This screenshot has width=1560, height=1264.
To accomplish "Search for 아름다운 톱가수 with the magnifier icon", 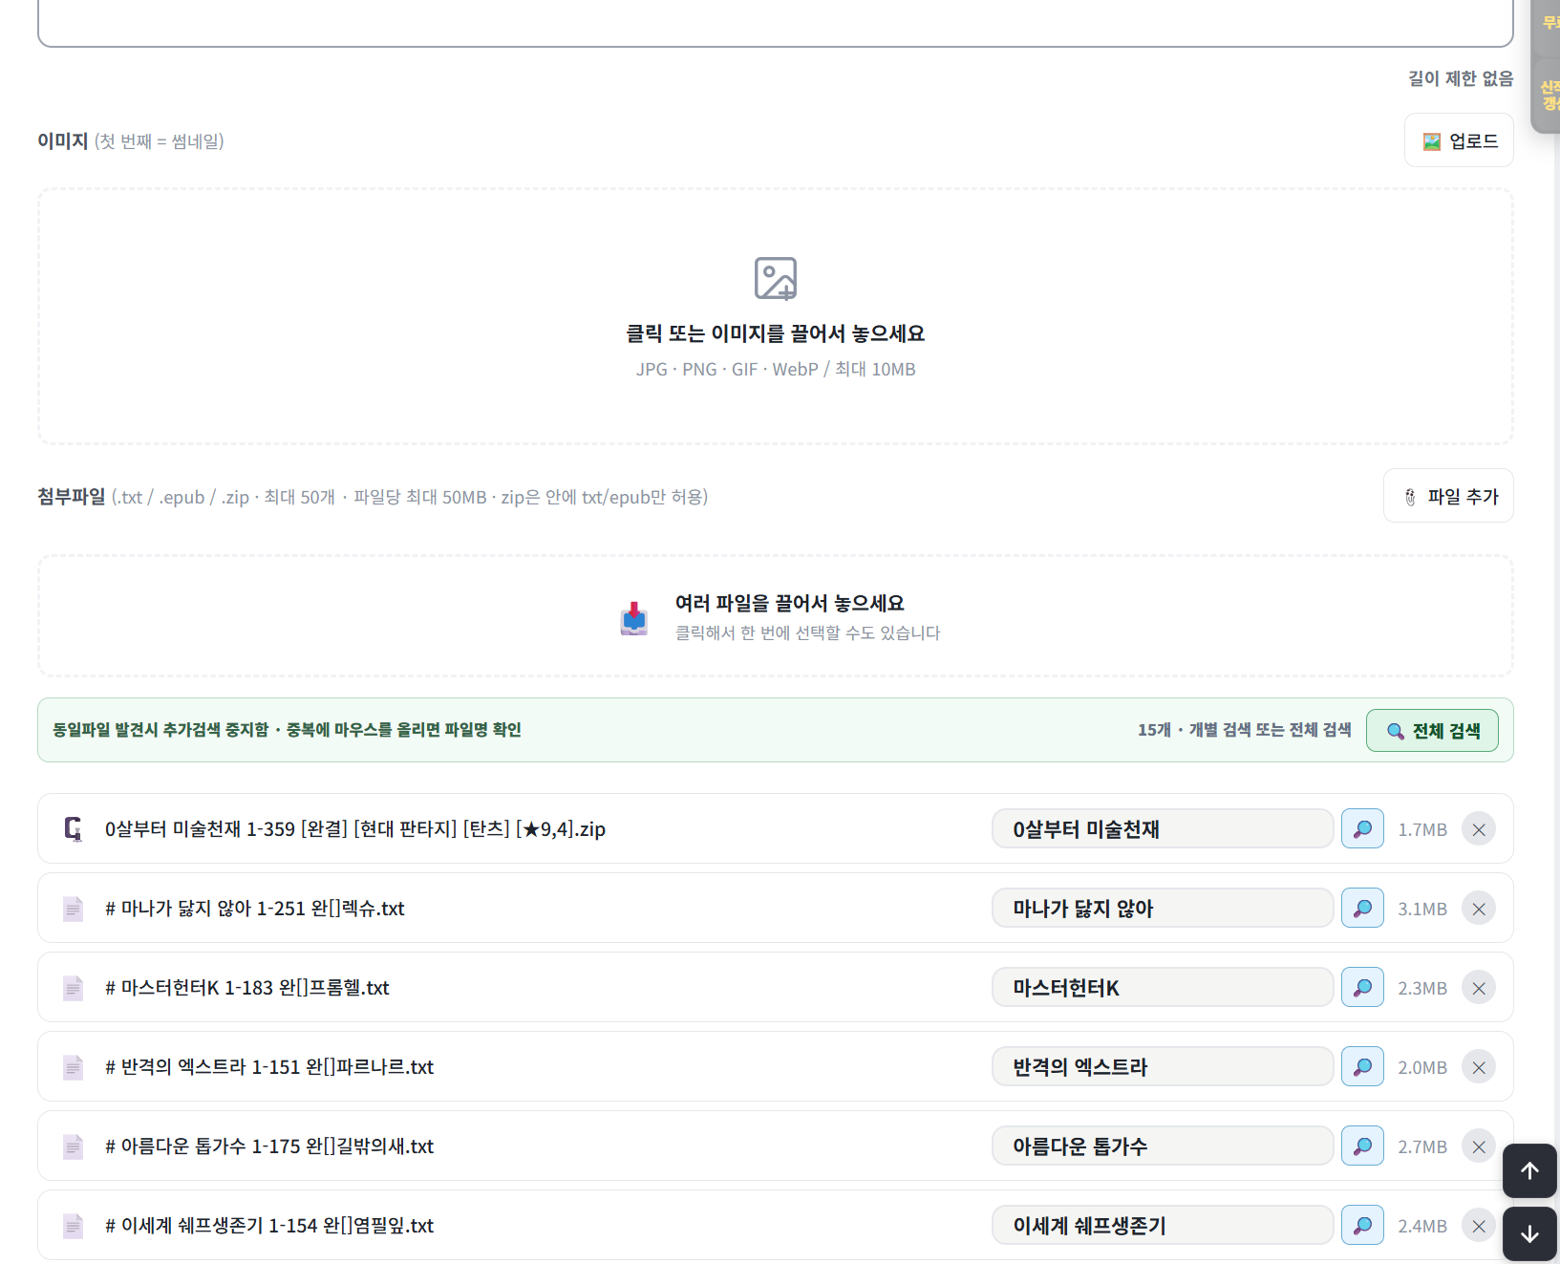I will tap(1362, 1146).
